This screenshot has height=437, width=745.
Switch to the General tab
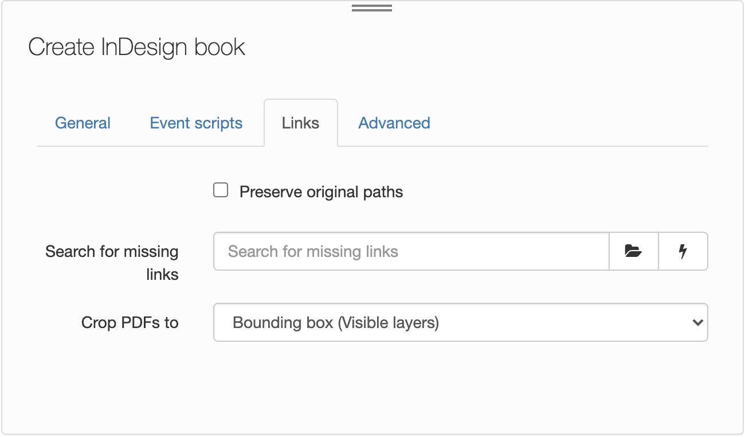click(x=83, y=123)
